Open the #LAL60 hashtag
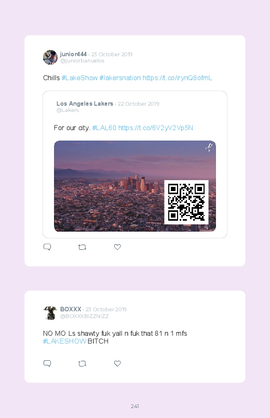This screenshot has height=418, width=270. (x=104, y=128)
